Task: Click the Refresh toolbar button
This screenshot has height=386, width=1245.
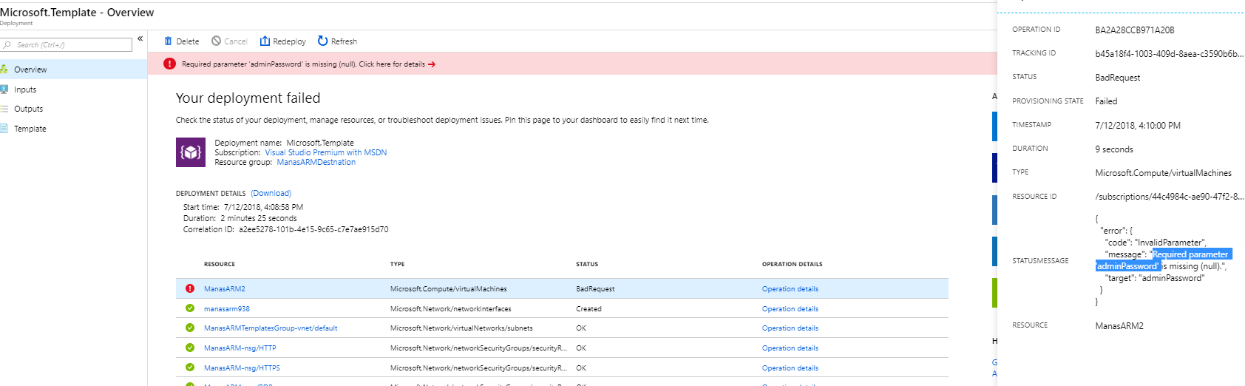Action: pos(338,41)
